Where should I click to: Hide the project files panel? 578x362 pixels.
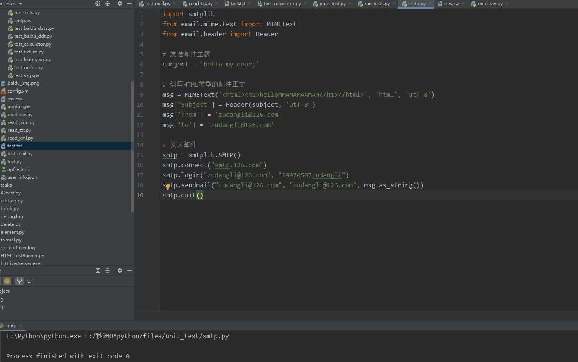(130, 3)
